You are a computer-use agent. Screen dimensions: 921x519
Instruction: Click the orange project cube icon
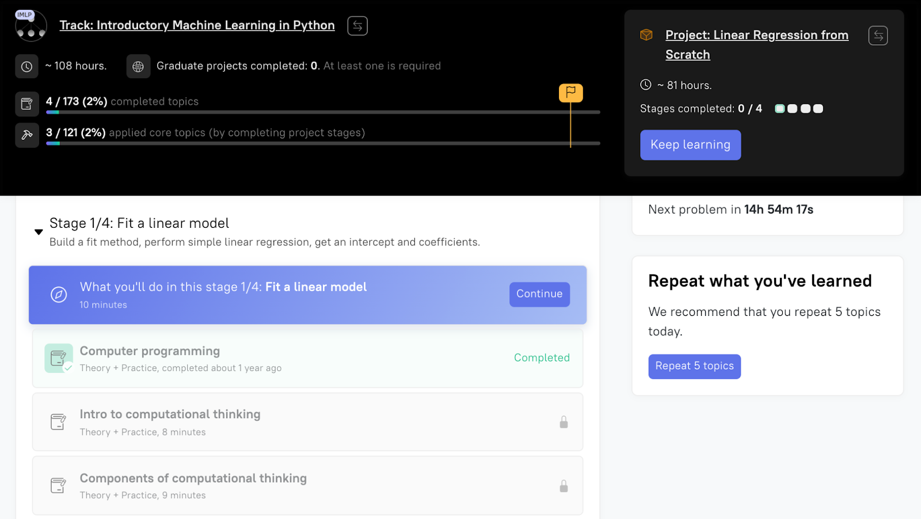[x=646, y=35]
